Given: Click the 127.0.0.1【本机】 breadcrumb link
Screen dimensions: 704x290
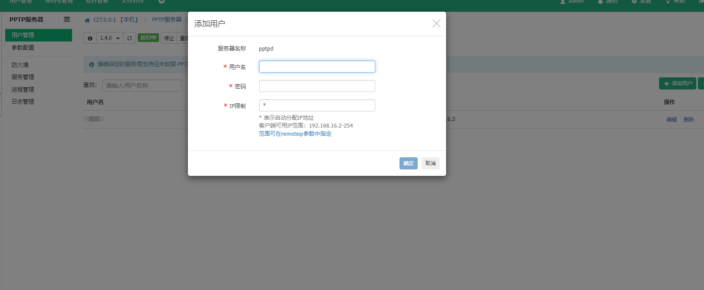Looking at the screenshot, I should pos(116,20).
